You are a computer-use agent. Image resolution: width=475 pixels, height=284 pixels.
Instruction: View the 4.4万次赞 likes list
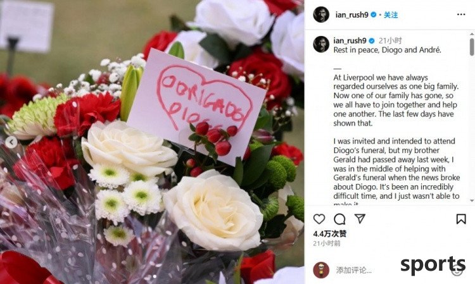pos(329,233)
